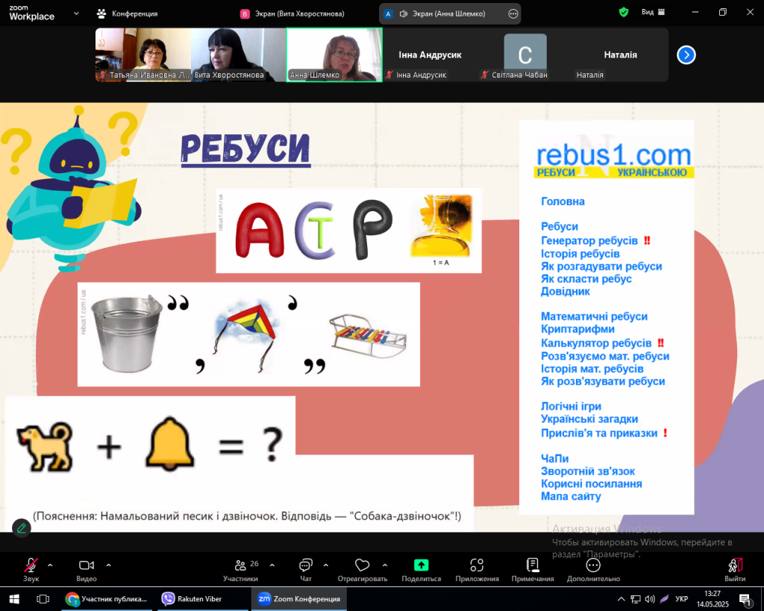Image resolution: width=764 pixels, height=611 pixels.
Task: Show next participants with the blue arrow
Action: (686, 54)
